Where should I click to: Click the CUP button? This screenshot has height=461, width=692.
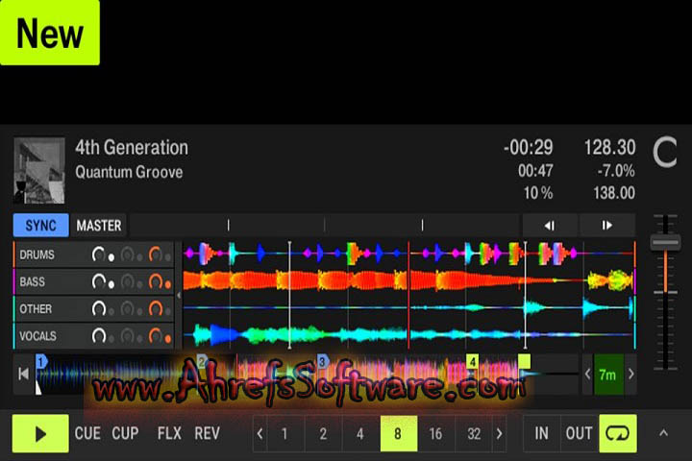tap(125, 433)
